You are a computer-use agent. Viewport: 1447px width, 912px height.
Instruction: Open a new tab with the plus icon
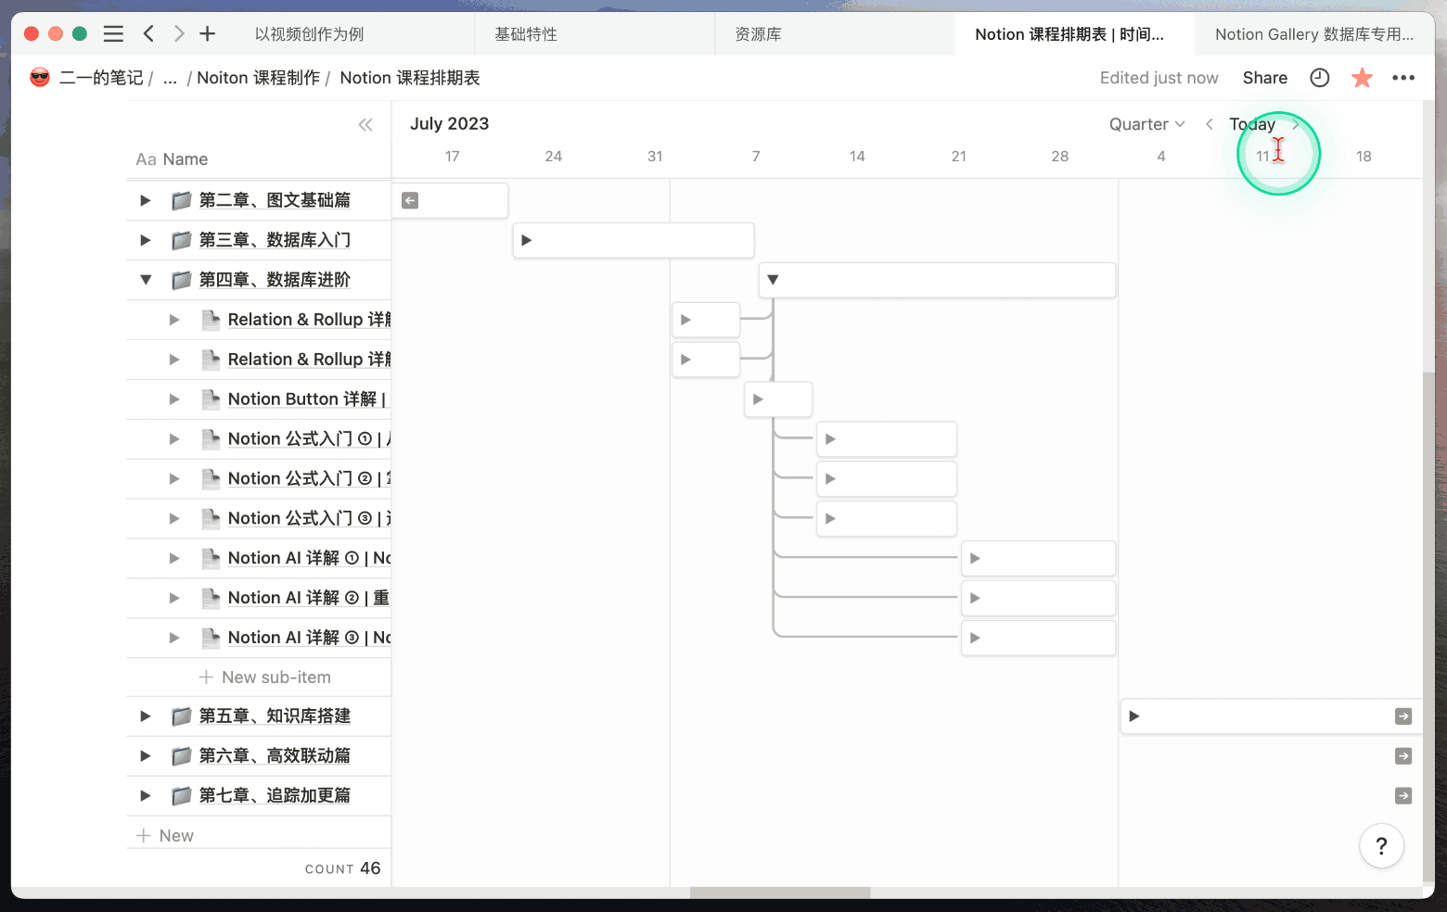point(208,34)
